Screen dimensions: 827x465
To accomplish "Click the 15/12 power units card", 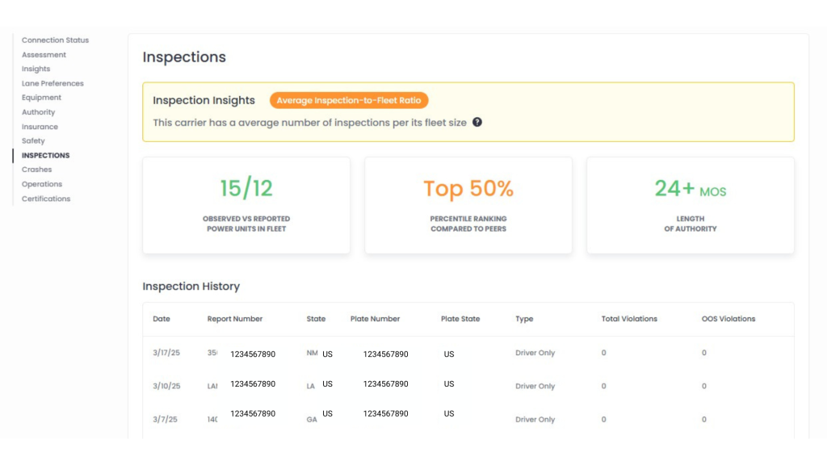I will click(x=246, y=205).
